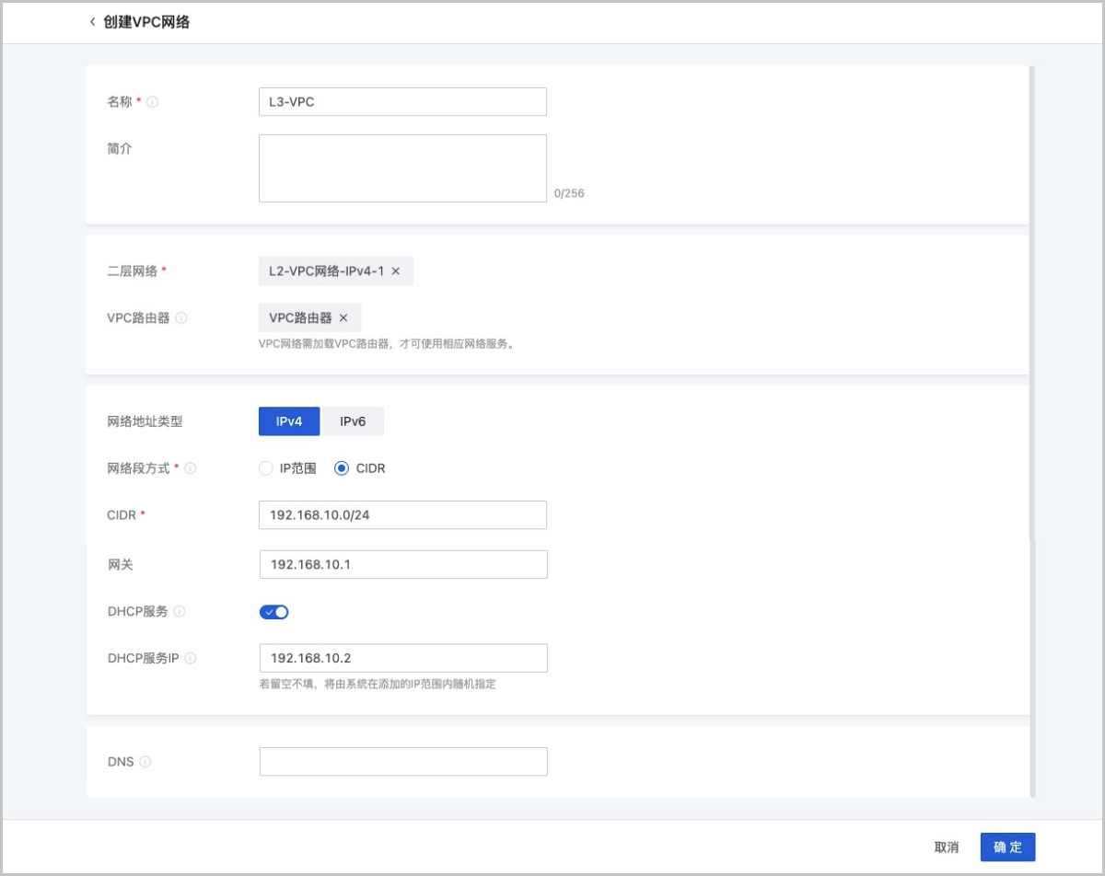Click the 简介 description text area
1105x876 pixels.
pos(402,167)
